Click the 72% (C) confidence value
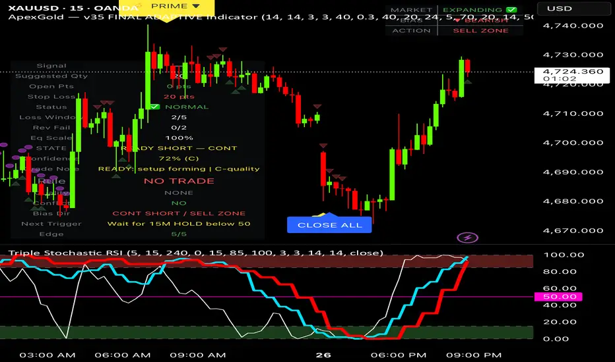615x362 pixels. (179, 159)
